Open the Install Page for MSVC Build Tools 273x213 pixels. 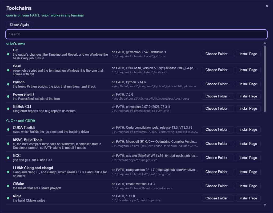click(x=248, y=144)
